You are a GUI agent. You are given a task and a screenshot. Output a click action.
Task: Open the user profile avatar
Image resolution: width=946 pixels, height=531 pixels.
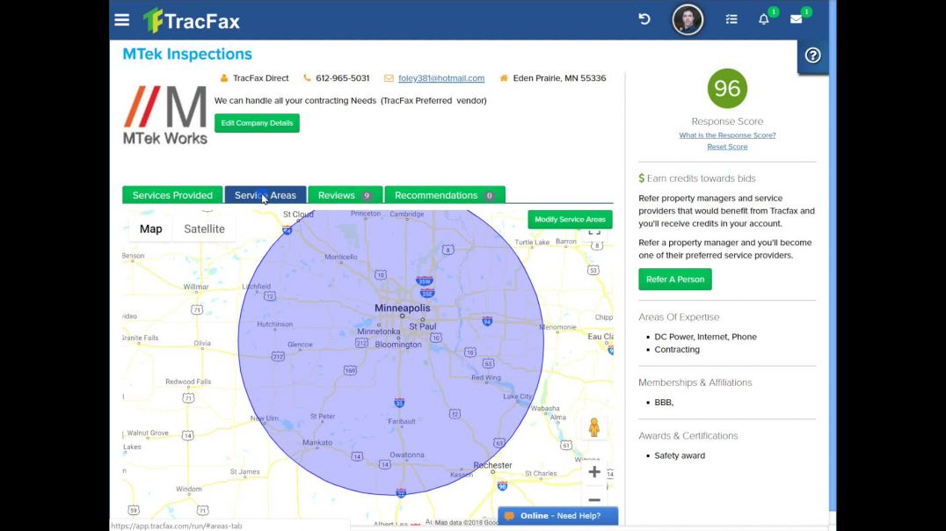click(688, 19)
